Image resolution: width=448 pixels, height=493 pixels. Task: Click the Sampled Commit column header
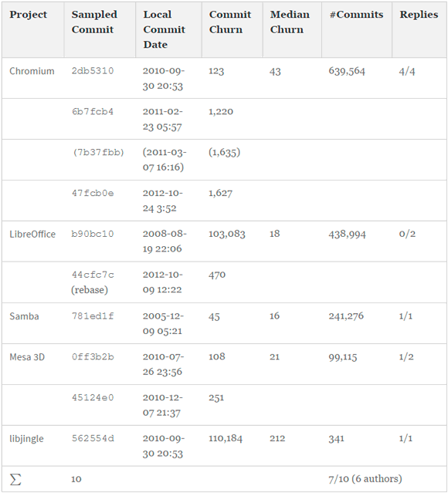tap(94, 22)
